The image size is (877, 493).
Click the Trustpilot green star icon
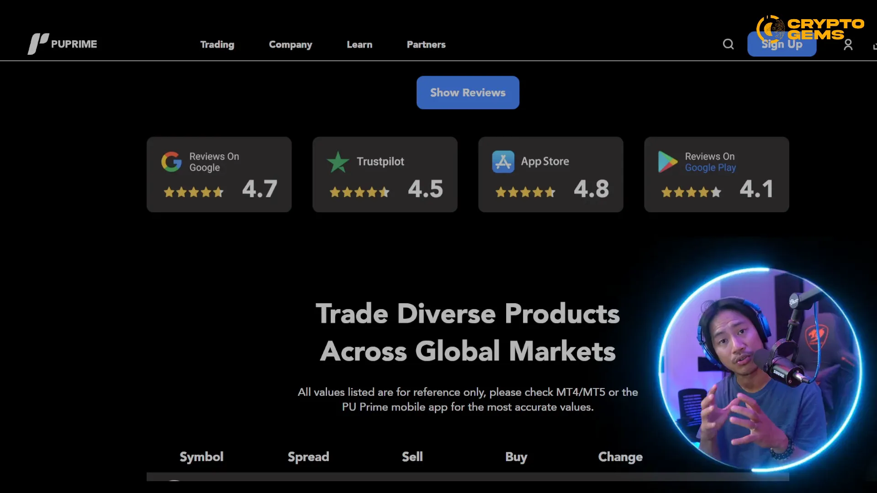[x=338, y=162]
